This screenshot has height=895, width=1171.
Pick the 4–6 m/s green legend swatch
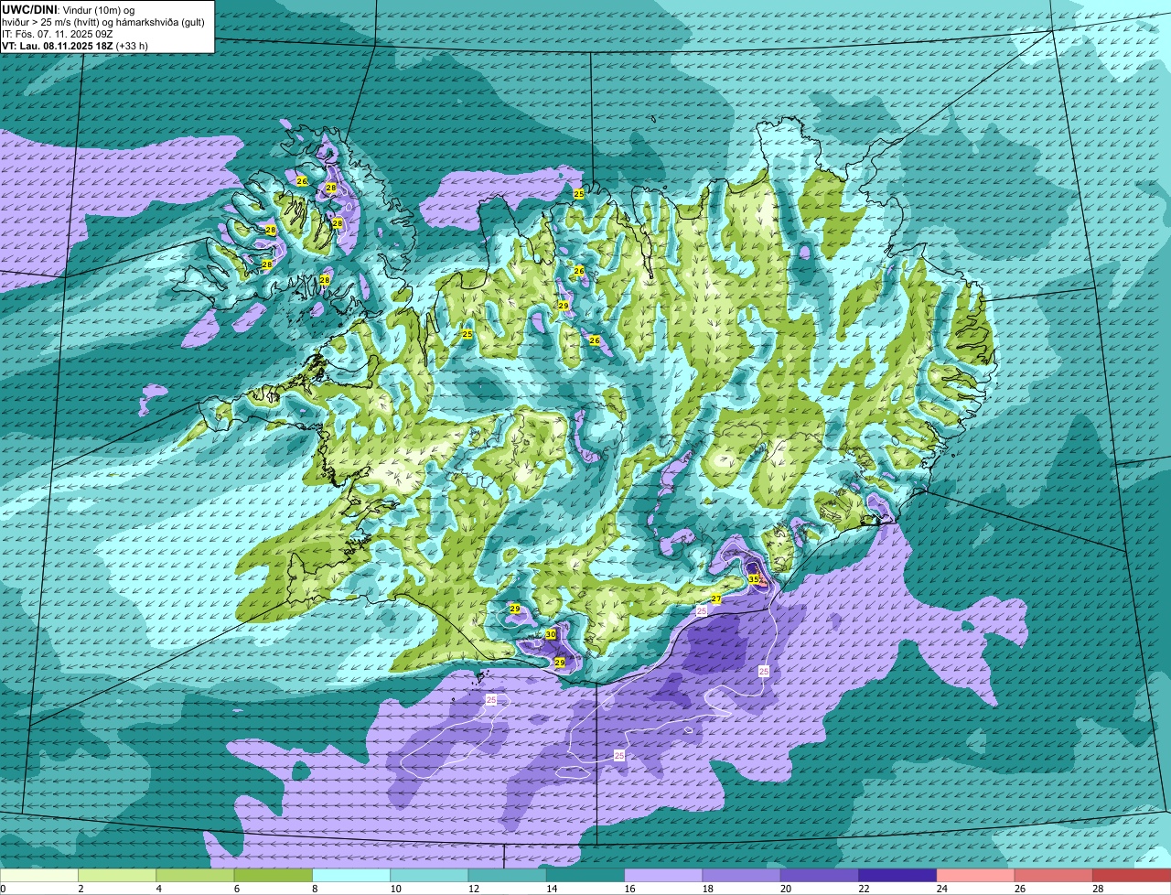tap(195, 876)
